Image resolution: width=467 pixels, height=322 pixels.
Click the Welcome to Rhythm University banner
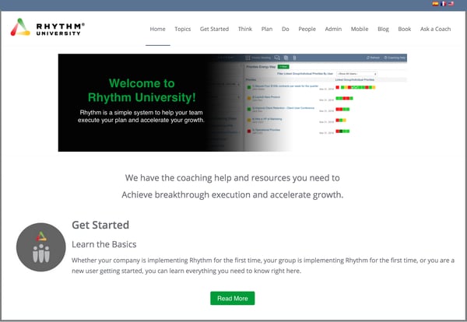click(x=233, y=103)
